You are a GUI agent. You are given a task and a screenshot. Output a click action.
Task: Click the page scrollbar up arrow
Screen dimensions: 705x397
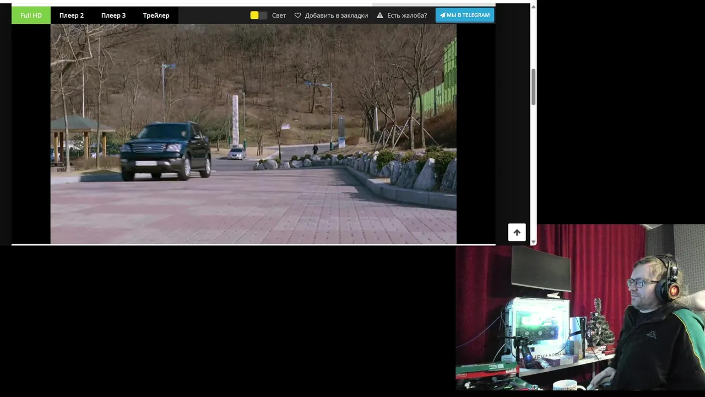(533, 7)
